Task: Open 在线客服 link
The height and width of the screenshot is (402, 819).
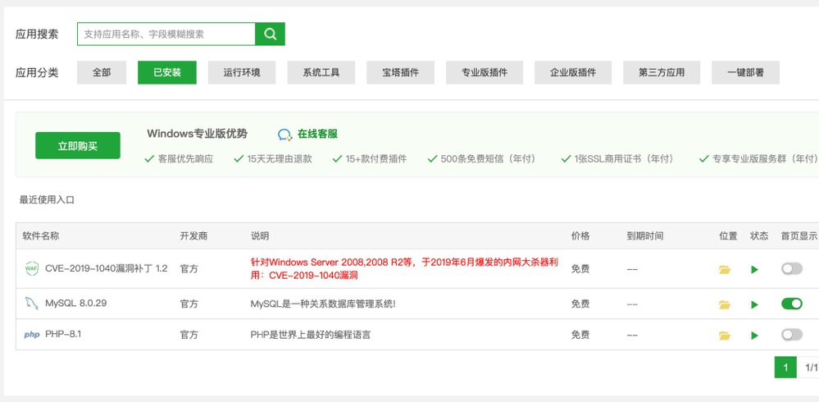Action: point(317,135)
